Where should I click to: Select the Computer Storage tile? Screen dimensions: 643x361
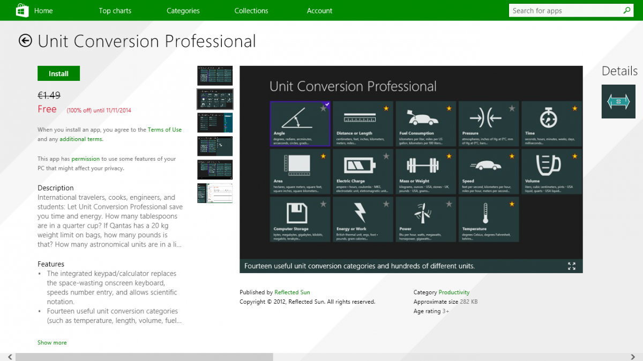pos(300,220)
